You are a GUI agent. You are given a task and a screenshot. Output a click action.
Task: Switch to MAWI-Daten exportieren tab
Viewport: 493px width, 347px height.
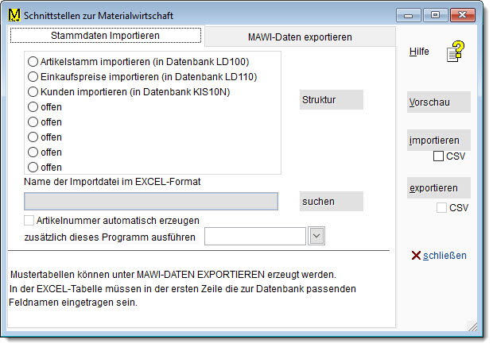tap(300, 37)
